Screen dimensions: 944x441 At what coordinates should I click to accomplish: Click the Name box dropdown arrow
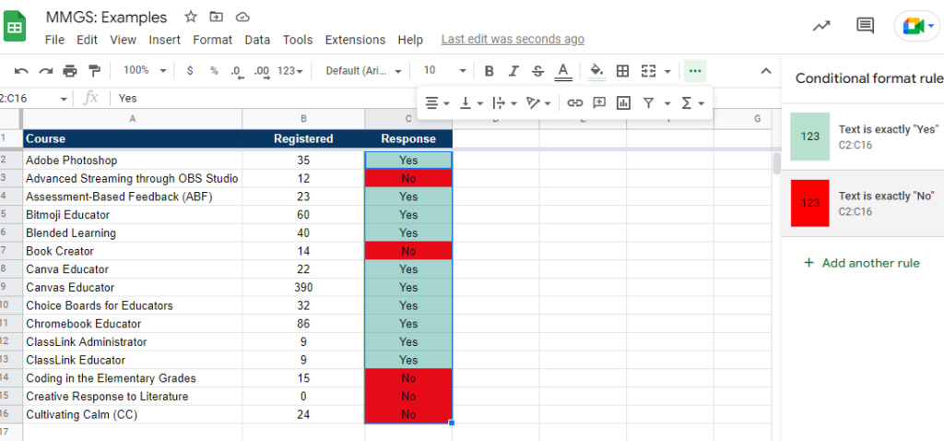click(64, 99)
